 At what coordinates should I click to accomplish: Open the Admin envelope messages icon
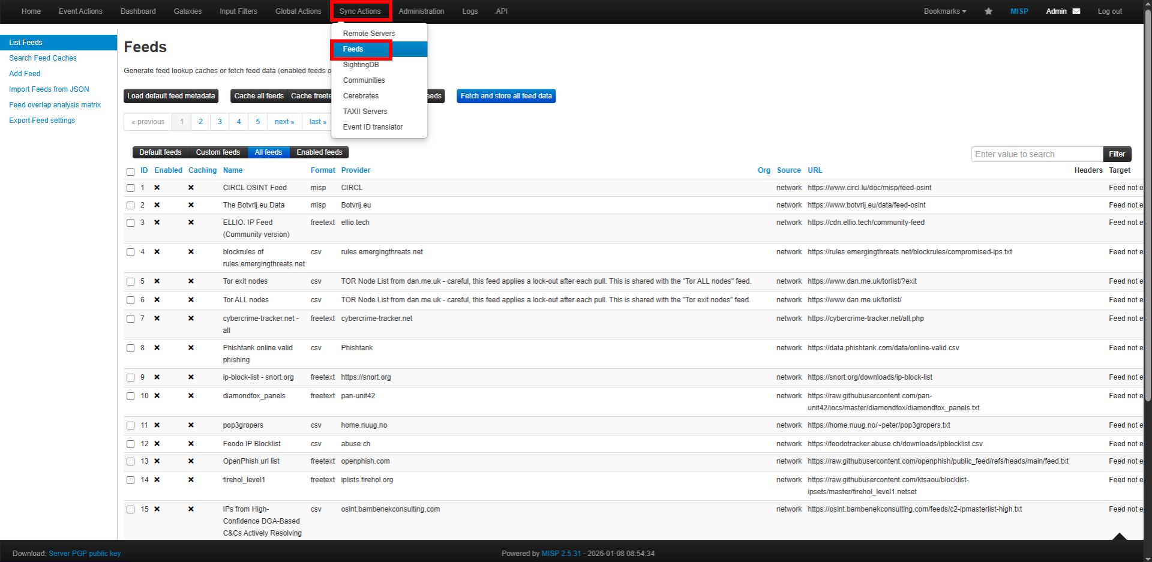tap(1076, 11)
